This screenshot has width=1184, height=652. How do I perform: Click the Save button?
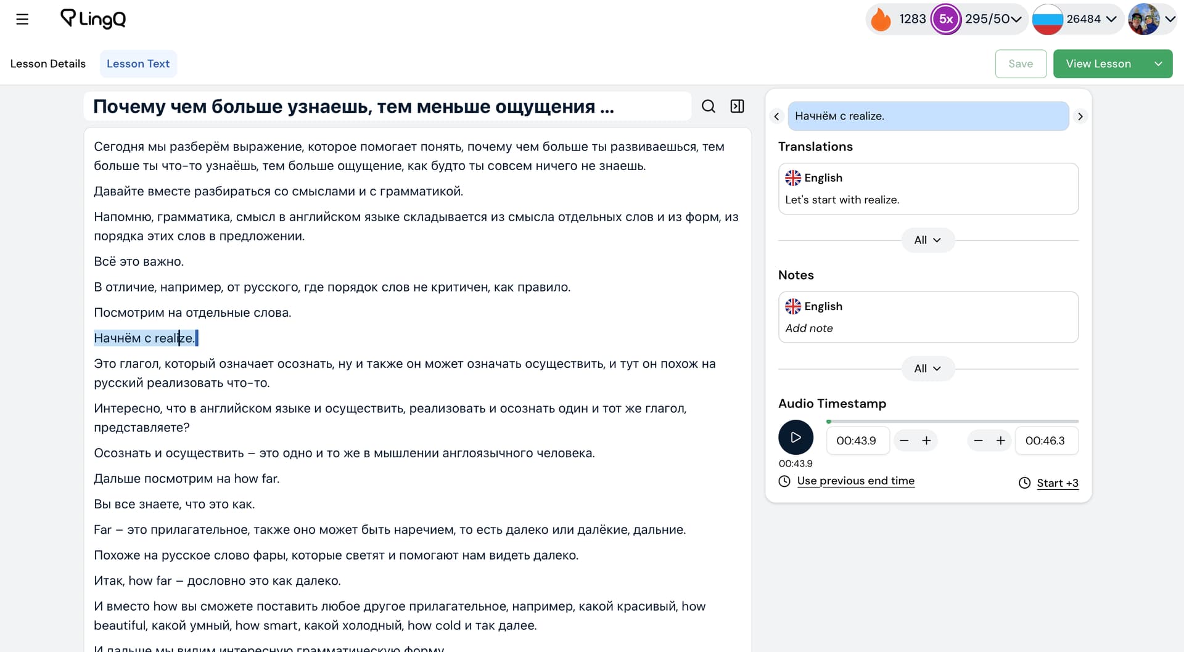tap(1020, 64)
